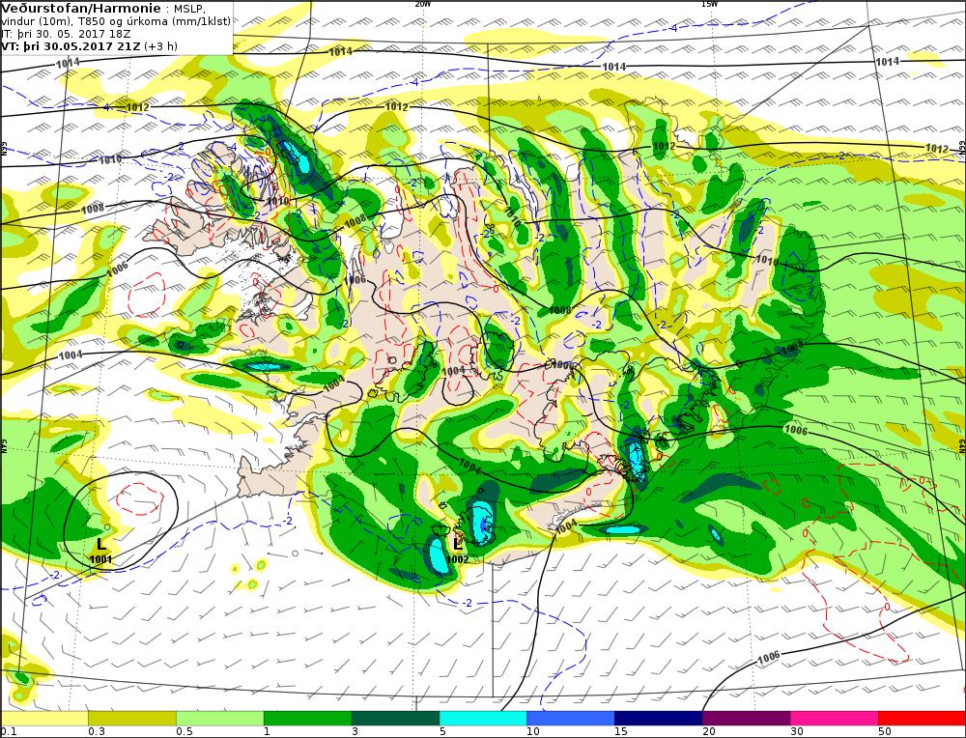The width and height of the screenshot is (966, 738).
Task: Select the navy 15–20 legend swatch
Action: (x=659, y=719)
